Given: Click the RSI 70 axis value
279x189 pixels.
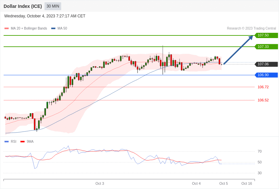Looking at the screenshot, I should [x=260, y=151].
